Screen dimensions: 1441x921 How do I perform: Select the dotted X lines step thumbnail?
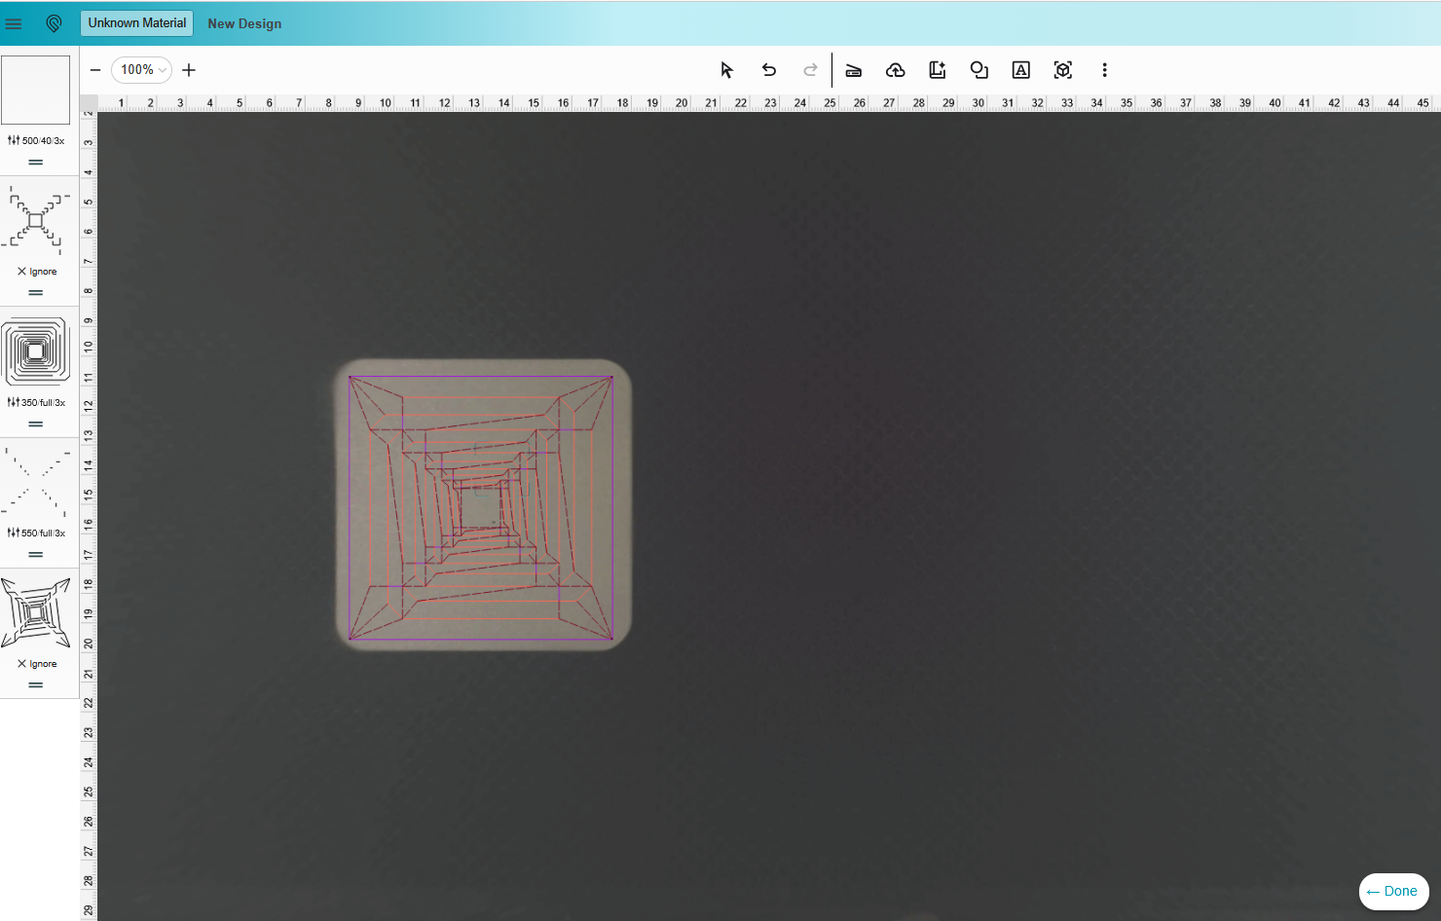point(36,482)
